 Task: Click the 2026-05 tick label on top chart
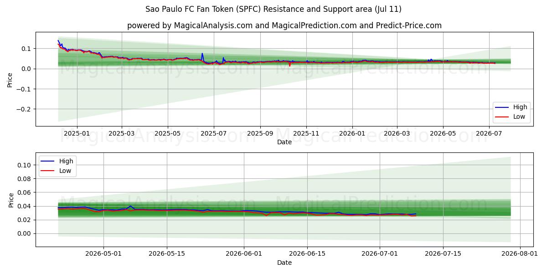coord(443,133)
